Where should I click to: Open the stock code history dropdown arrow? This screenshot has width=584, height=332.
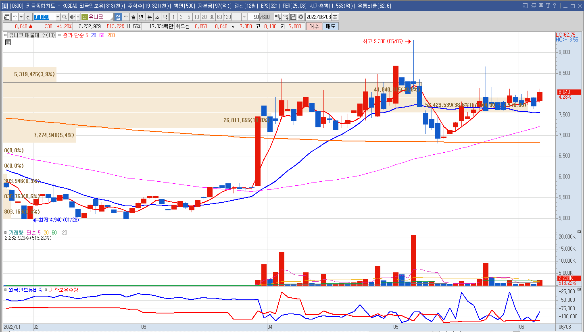58,17
